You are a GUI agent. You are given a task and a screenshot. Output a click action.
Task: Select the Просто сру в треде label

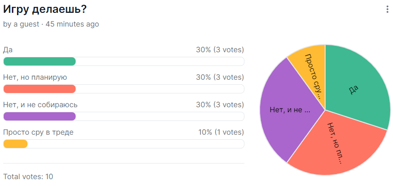pyautogui.click(x=39, y=132)
